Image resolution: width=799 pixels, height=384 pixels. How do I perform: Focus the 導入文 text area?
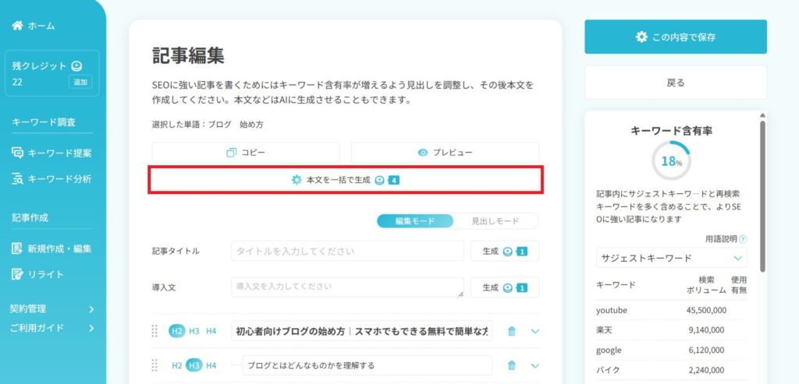click(347, 287)
